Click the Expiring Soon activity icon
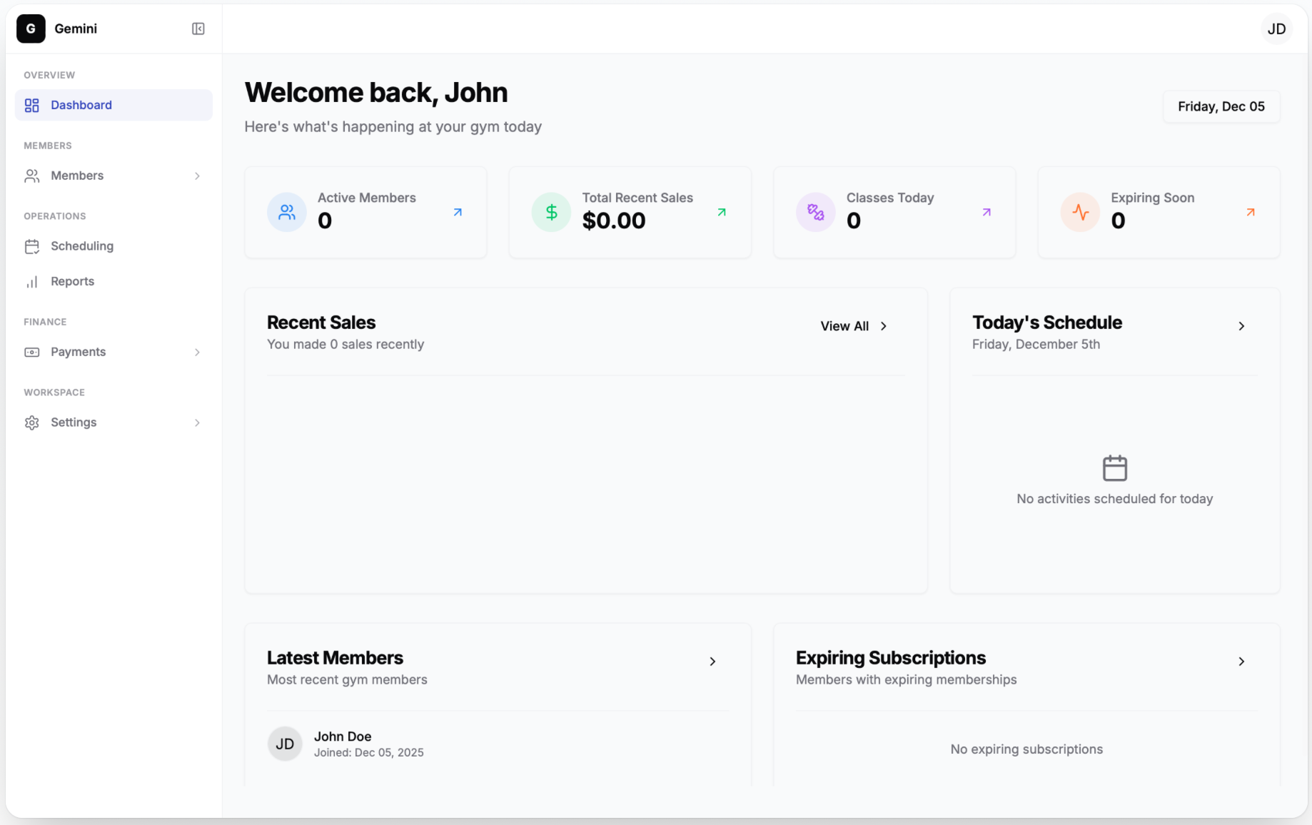The height and width of the screenshot is (825, 1312). pos(1080,212)
